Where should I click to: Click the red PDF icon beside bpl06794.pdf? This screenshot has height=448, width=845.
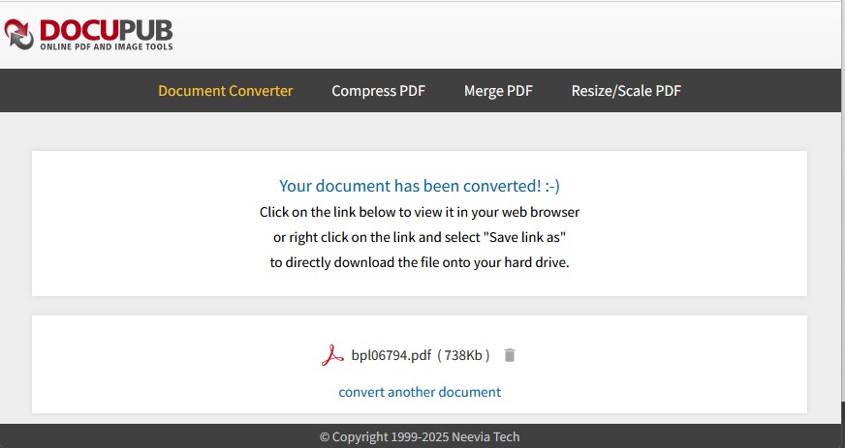tap(332, 355)
